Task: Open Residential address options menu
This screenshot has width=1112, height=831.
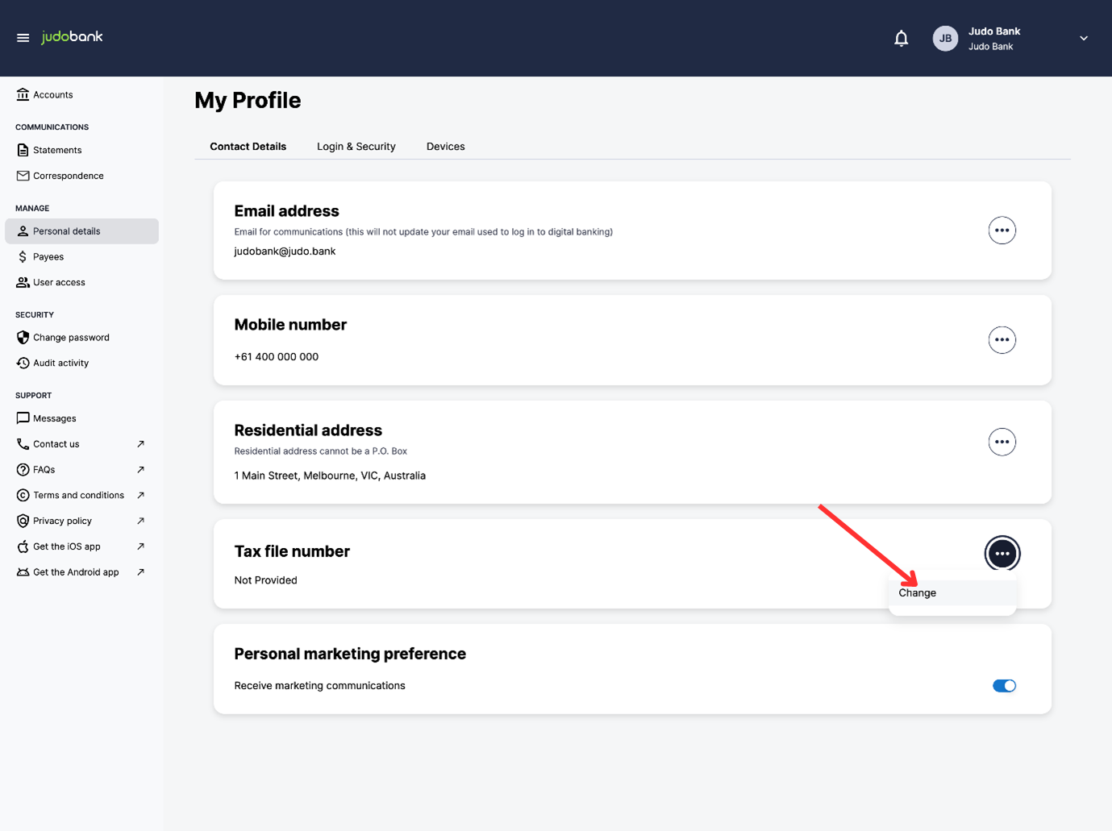Action: (x=1002, y=442)
